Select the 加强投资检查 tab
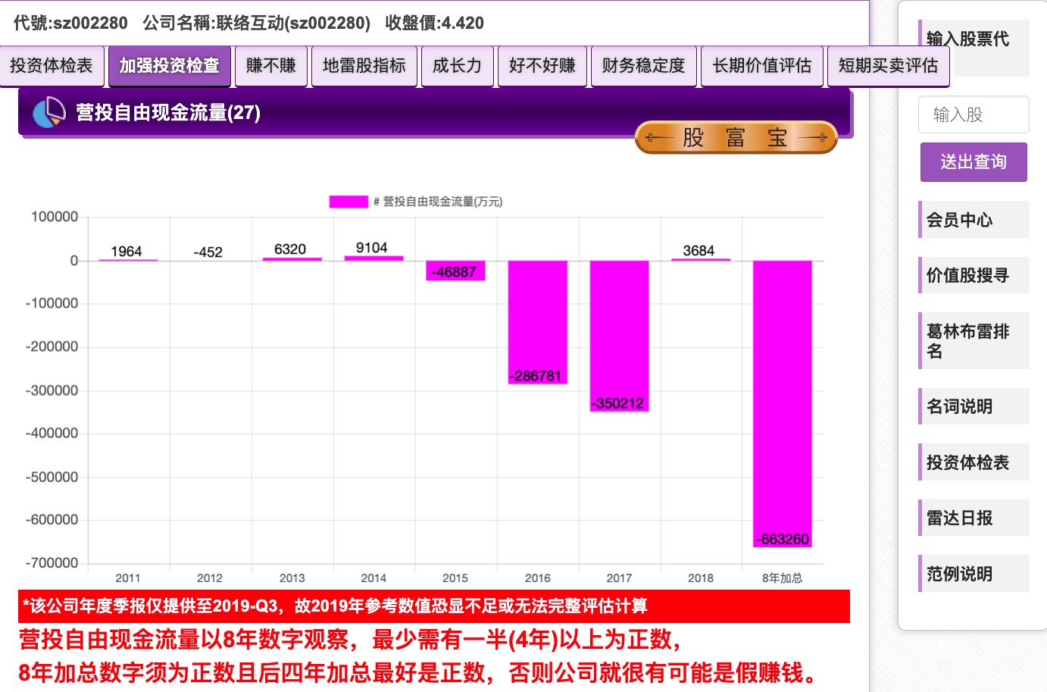Viewport: 1047px width, 692px height. pyautogui.click(x=170, y=66)
